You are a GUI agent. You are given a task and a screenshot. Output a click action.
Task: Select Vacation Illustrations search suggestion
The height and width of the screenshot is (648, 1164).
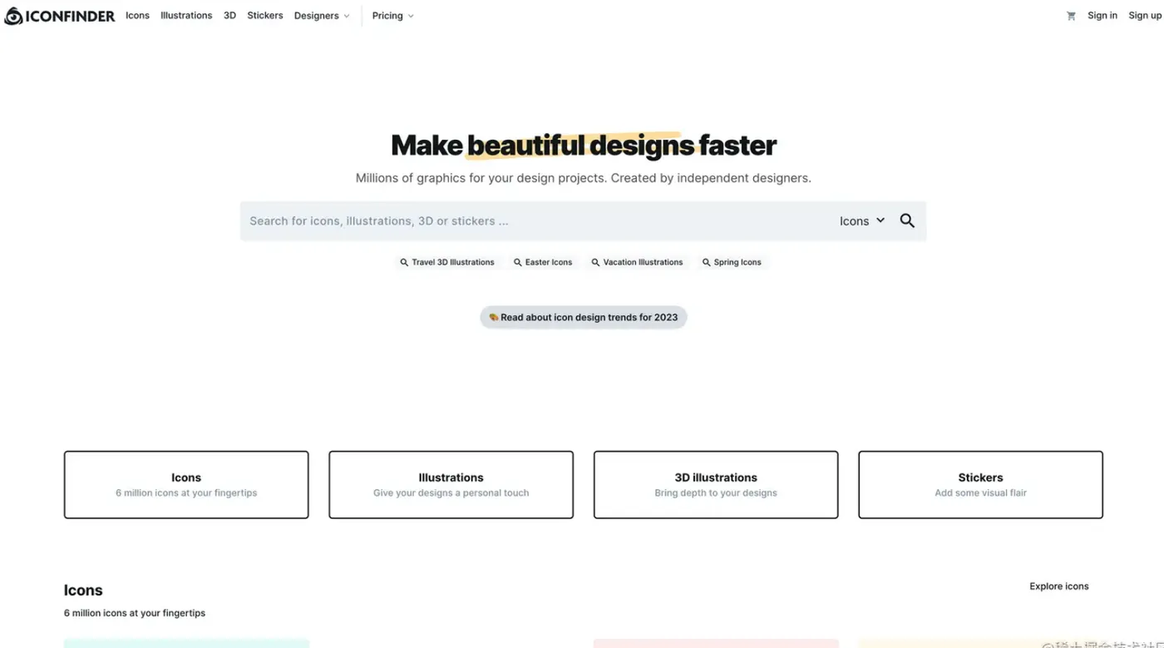point(637,262)
